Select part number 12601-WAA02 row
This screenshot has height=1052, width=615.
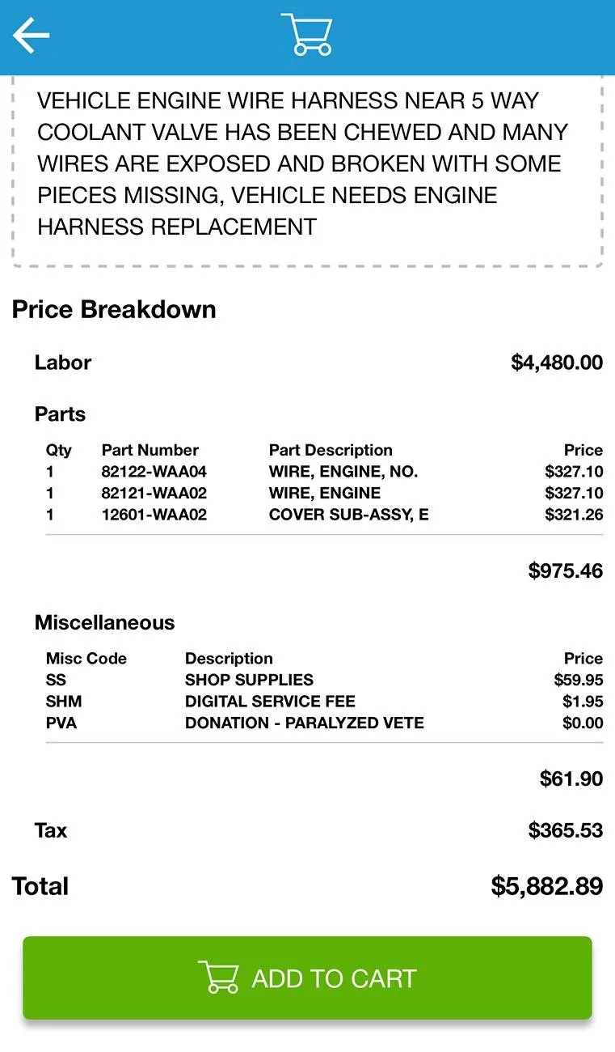tap(324, 514)
